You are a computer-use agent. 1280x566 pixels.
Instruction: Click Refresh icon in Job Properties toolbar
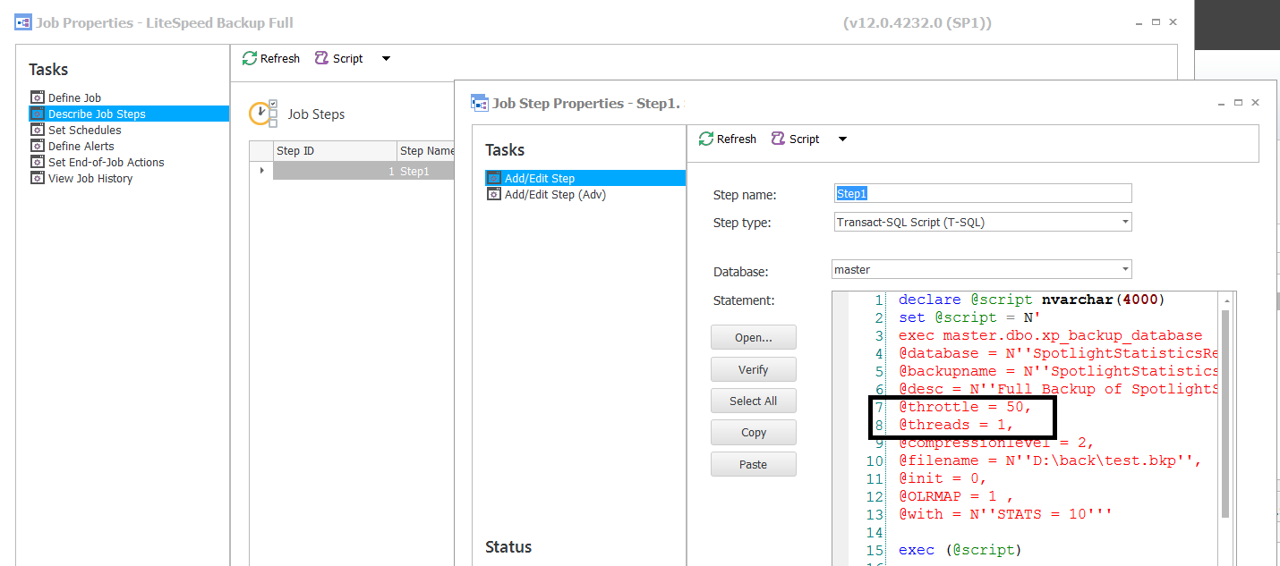tap(250, 58)
